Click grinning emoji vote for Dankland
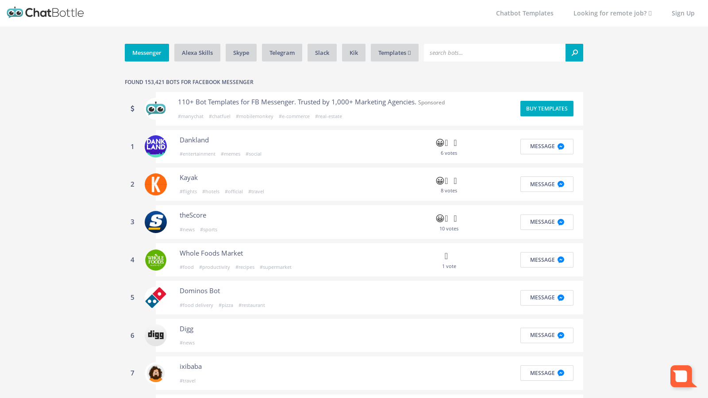The width and height of the screenshot is (708, 398). click(x=440, y=143)
